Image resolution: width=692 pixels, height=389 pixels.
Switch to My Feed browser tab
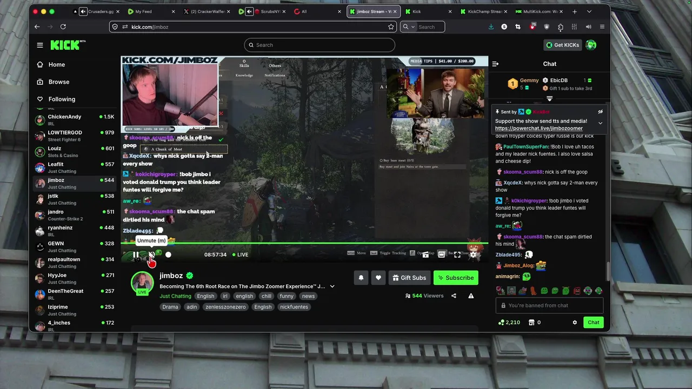click(x=152, y=11)
